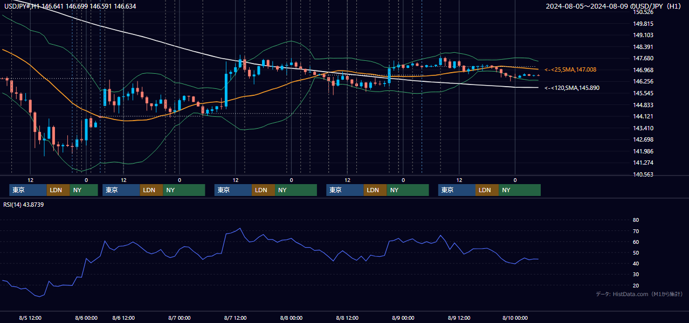Image resolution: width=689 pixels, height=323 pixels.
Task: Click the 8/6 00:00 date label
Action: tap(86, 318)
